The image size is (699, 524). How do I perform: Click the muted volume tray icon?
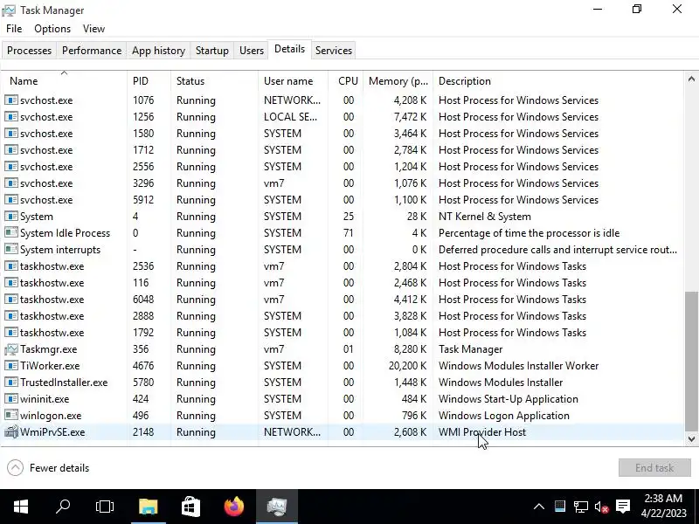coord(602,507)
